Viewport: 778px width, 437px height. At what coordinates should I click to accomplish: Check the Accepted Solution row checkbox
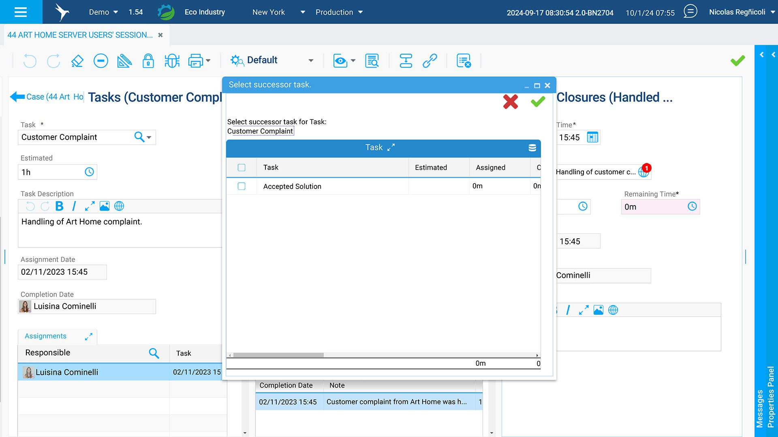tap(242, 186)
